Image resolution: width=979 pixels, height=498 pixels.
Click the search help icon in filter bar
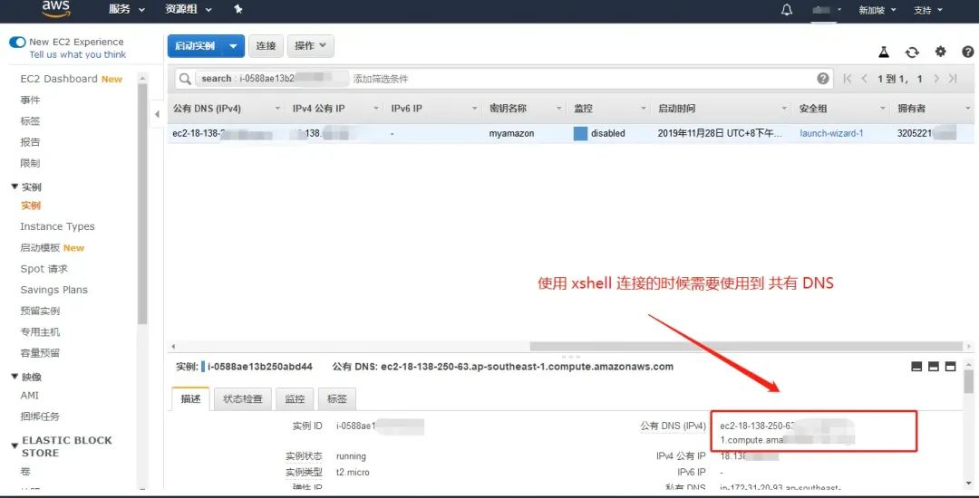tap(823, 79)
